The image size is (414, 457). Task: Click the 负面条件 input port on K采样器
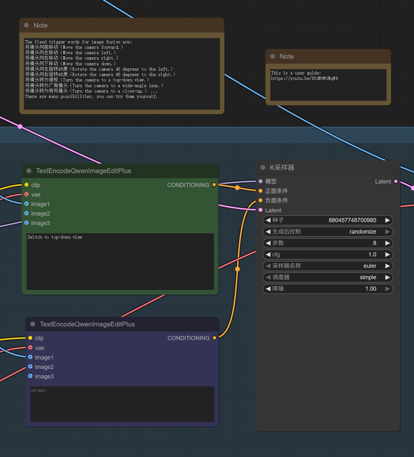pyautogui.click(x=260, y=200)
